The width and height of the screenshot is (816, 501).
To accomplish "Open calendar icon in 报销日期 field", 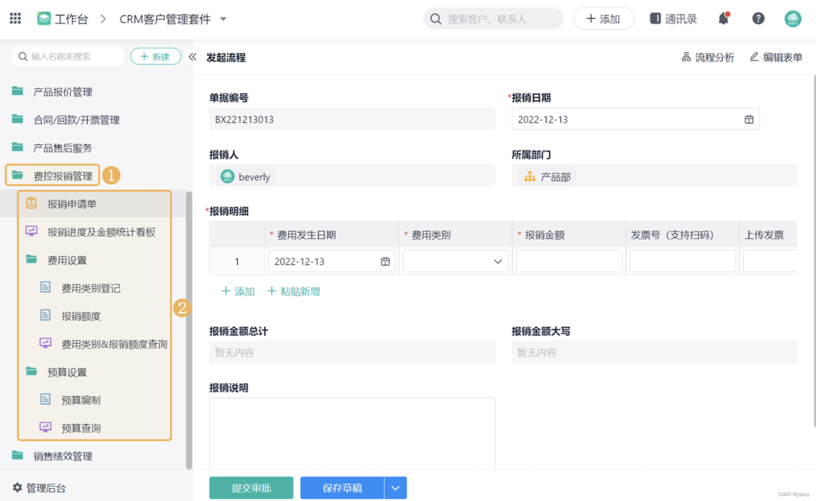I will click(749, 120).
